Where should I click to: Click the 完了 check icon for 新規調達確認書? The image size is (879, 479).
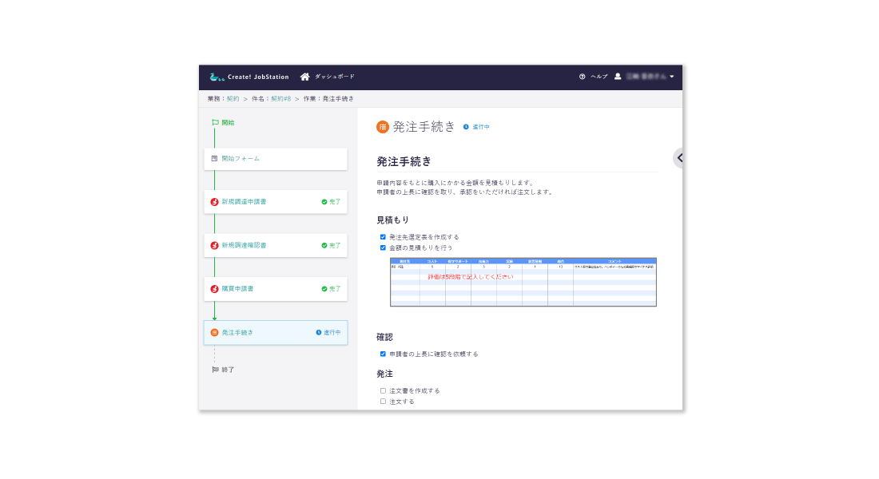click(324, 245)
